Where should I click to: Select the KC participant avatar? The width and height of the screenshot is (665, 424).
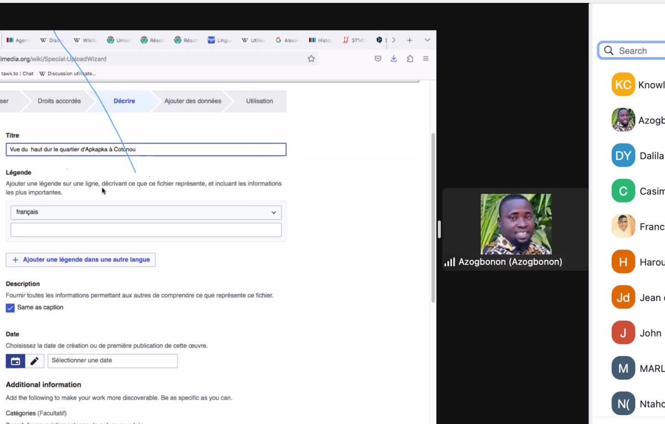(x=623, y=85)
